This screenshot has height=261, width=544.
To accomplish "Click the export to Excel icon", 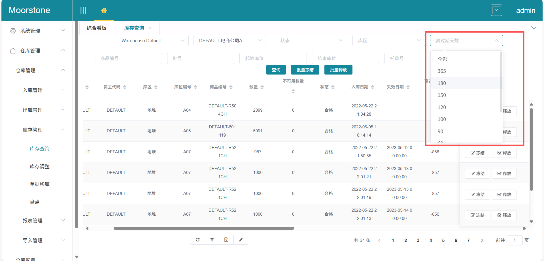I will [226, 240].
